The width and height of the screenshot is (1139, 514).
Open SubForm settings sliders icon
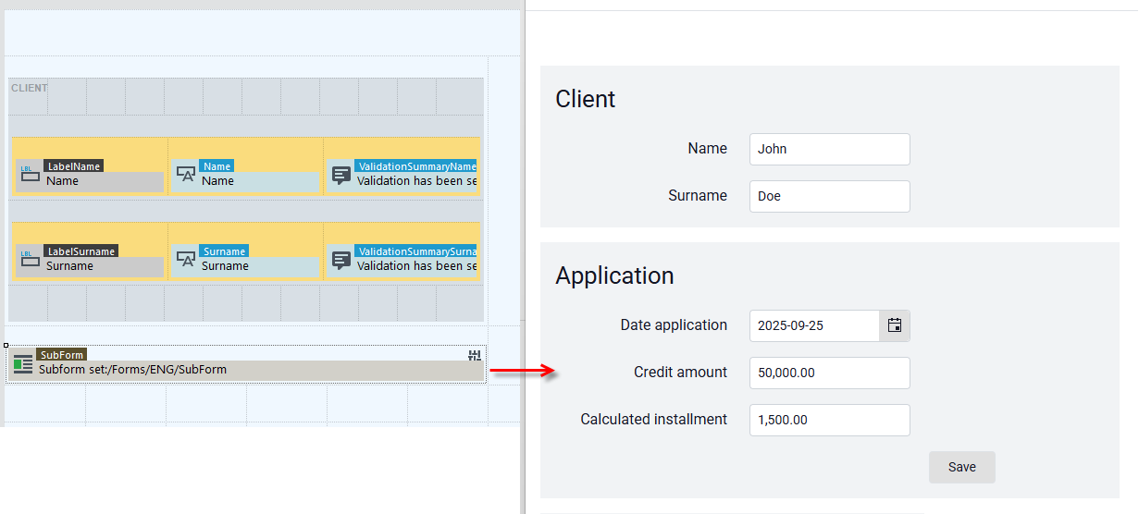point(475,356)
